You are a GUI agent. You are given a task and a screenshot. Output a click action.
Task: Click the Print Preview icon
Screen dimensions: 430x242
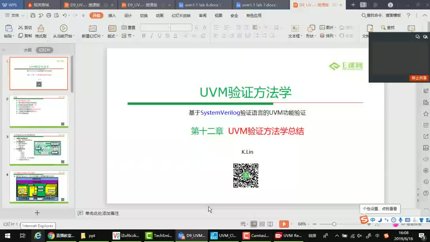coord(57,16)
